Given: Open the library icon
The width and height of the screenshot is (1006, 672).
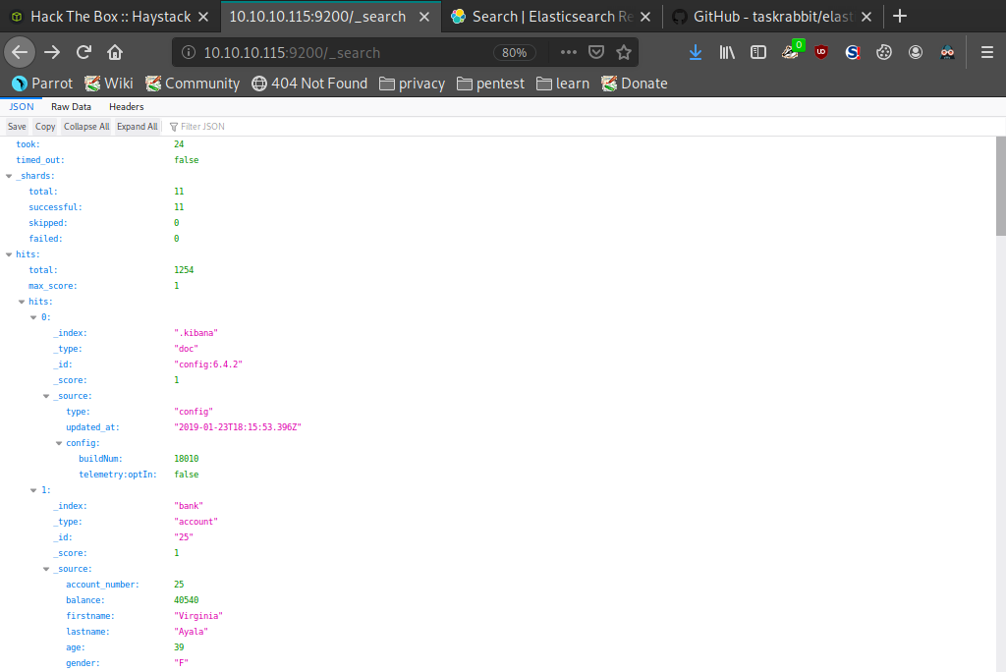Looking at the screenshot, I should pos(727,52).
